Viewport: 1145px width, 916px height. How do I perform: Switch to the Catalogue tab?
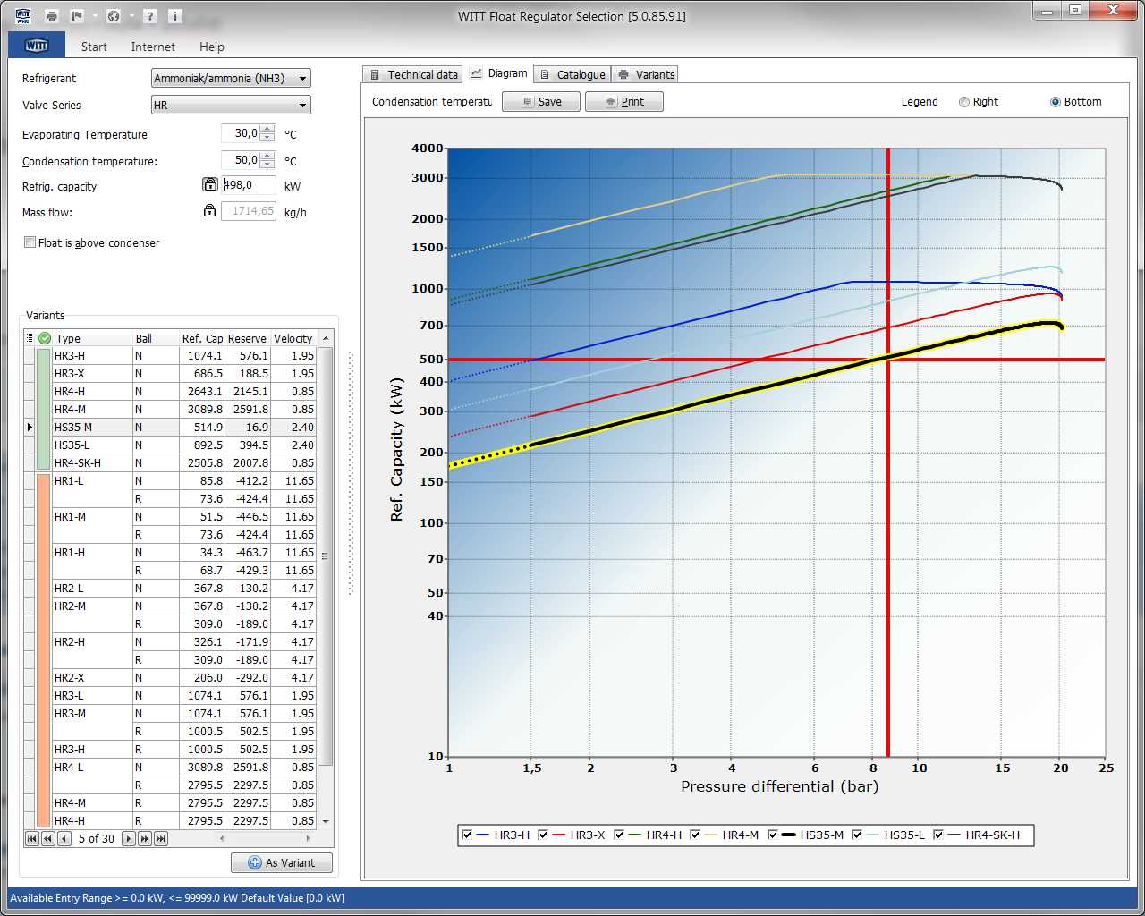(573, 74)
